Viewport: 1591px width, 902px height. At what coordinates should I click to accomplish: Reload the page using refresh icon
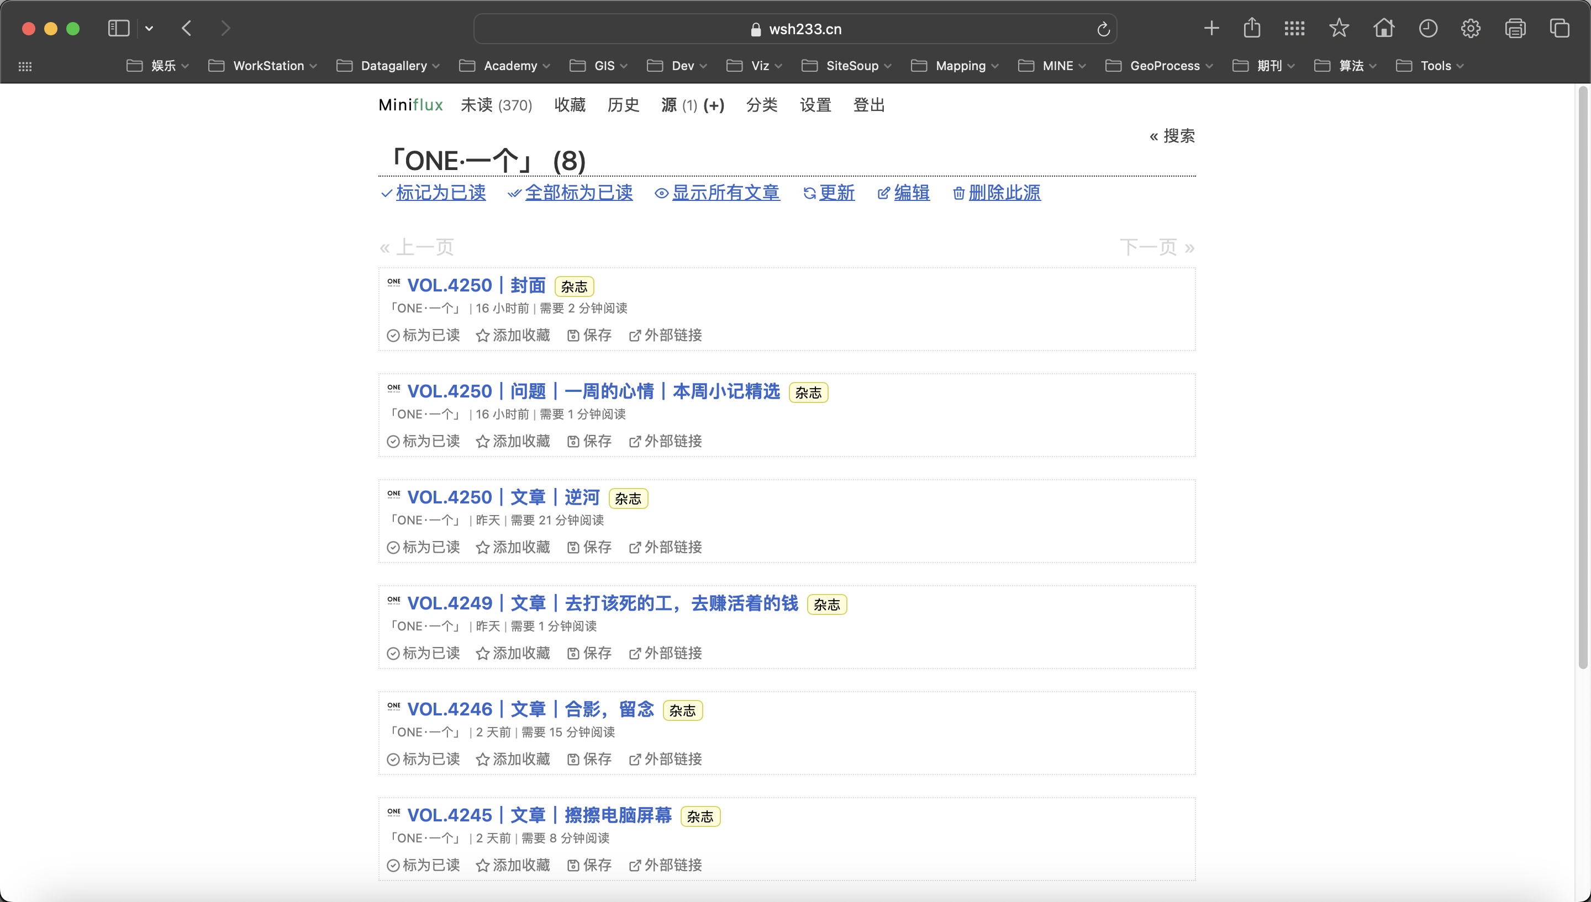coord(1103,29)
